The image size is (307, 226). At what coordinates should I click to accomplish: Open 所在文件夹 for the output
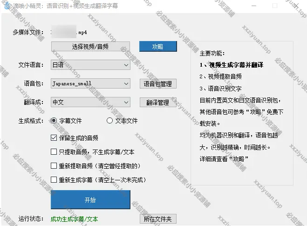[158, 219]
